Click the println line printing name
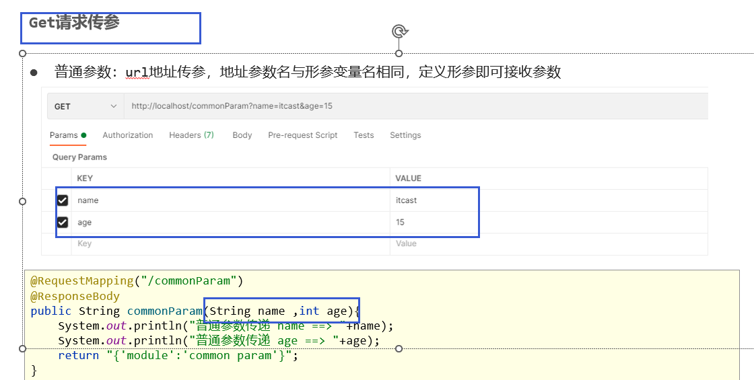The height and width of the screenshot is (380, 754). [x=226, y=326]
